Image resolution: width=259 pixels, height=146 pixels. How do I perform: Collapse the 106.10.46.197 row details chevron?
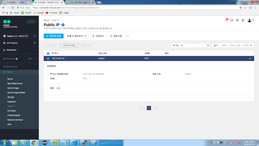click(x=250, y=58)
